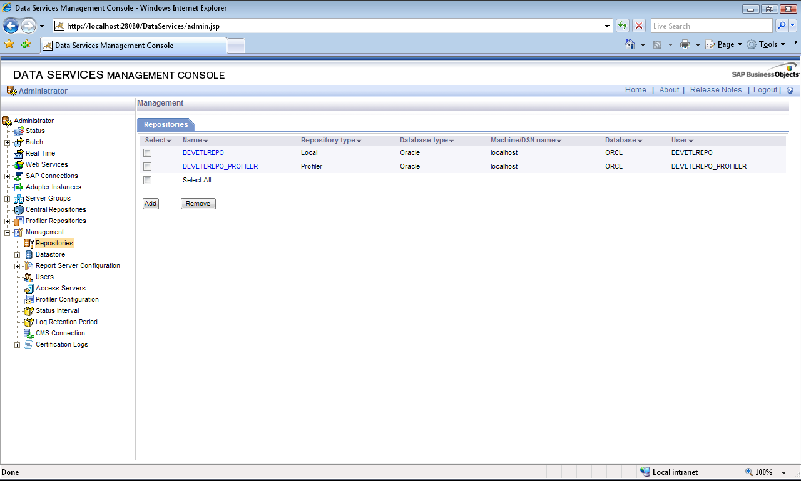Click the Certification Logs icon

29,345
